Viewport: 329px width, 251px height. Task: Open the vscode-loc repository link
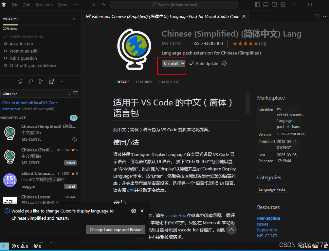[175, 215]
